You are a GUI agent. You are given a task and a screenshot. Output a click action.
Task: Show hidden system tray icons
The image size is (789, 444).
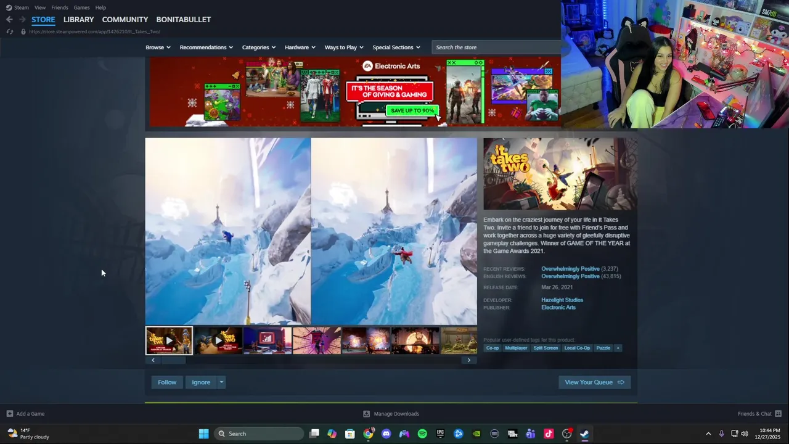708,434
